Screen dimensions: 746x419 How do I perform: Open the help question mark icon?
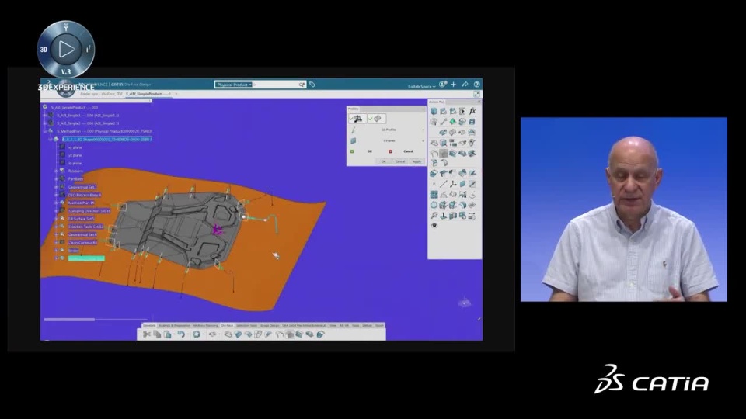coord(476,85)
